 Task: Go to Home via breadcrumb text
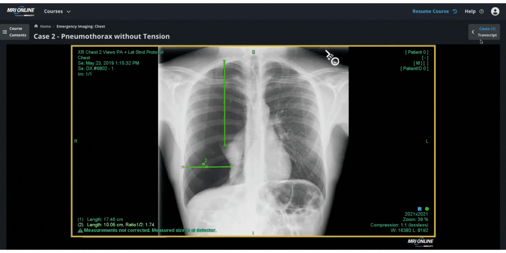[x=46, y=26]
